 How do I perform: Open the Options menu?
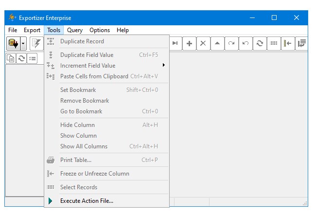point(100,30)
